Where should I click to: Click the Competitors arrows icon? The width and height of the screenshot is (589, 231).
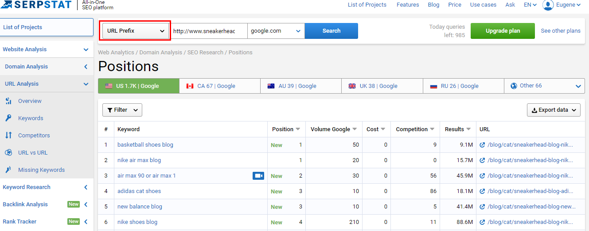coord(8,136)
